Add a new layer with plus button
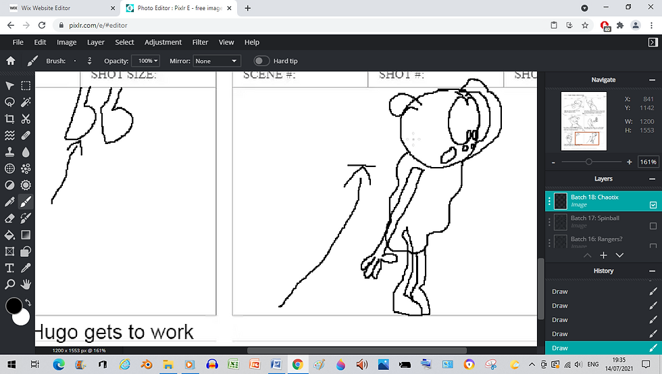This screenshot has width=662, height=374. coord(603,255)
